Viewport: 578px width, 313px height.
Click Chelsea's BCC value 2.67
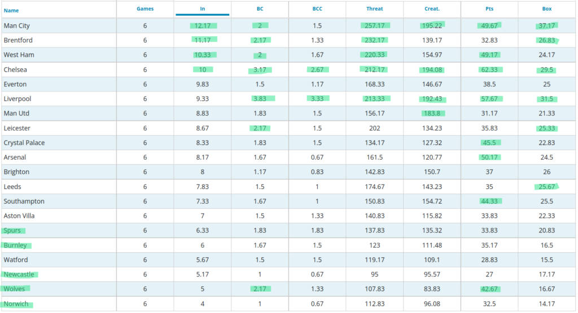tap(317, 69)
